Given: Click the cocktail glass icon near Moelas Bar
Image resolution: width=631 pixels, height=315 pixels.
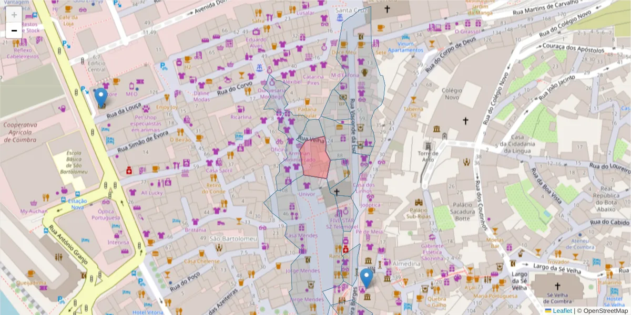Looking at the screenshot, I should tap(494, 232).
